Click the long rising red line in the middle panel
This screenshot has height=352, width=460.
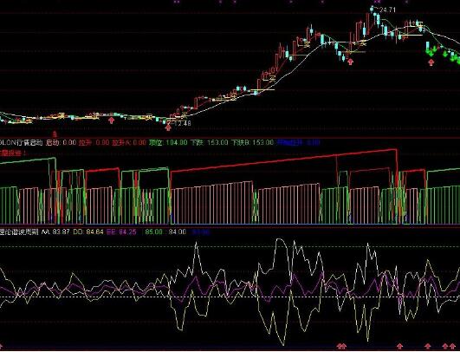click(283, 160)
